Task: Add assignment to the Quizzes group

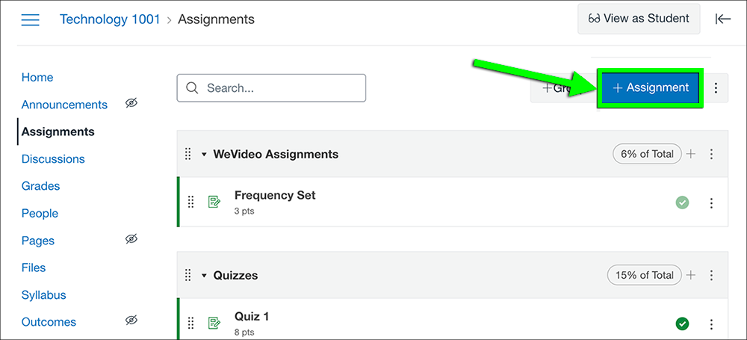Action: tap(690, 275)
